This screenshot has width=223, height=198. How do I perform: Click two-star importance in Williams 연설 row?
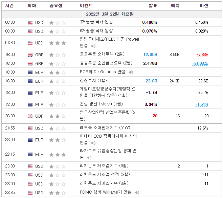pos(58,193)
